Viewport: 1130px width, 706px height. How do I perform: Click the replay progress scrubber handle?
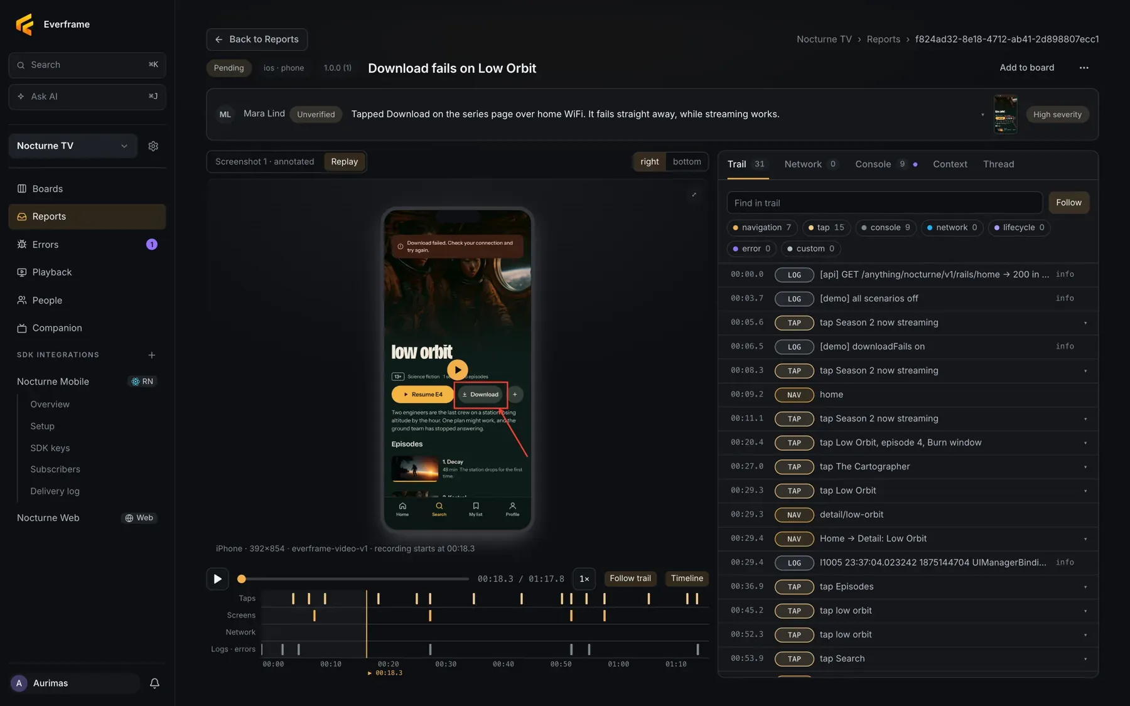(242, 579)
